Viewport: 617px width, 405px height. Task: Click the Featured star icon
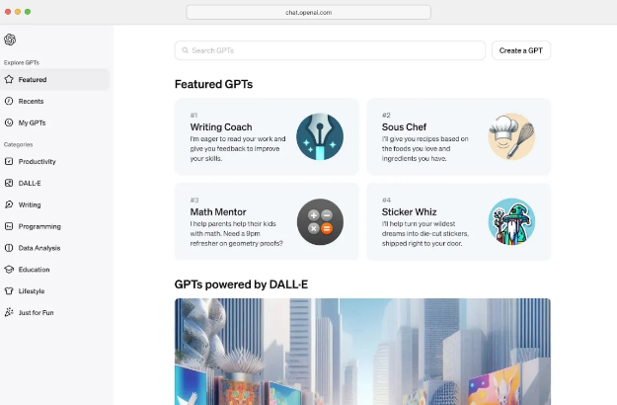(x=9, y=79)
